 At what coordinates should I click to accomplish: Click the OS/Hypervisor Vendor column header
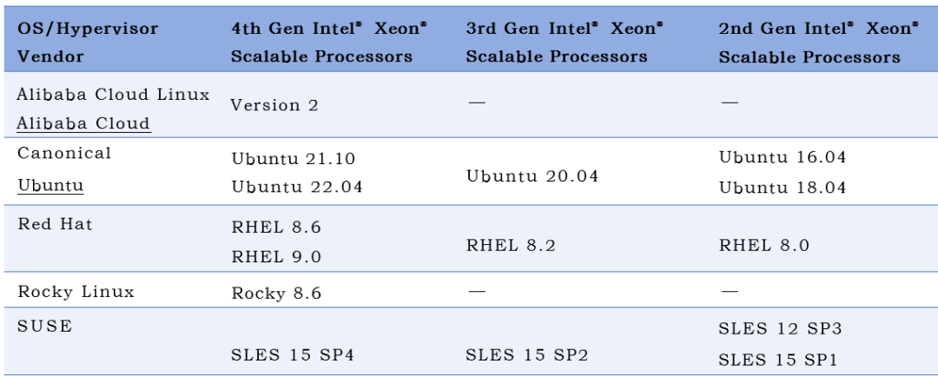point(88,43)
